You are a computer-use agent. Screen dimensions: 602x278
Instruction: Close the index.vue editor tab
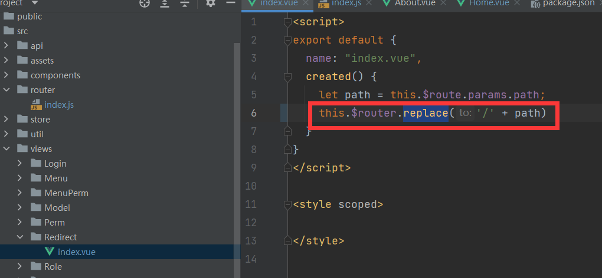tap(306, 3)
